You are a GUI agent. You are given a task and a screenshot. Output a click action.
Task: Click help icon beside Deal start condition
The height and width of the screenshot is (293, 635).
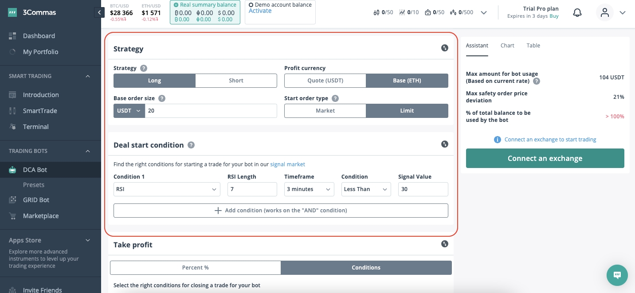click(191, 145)
